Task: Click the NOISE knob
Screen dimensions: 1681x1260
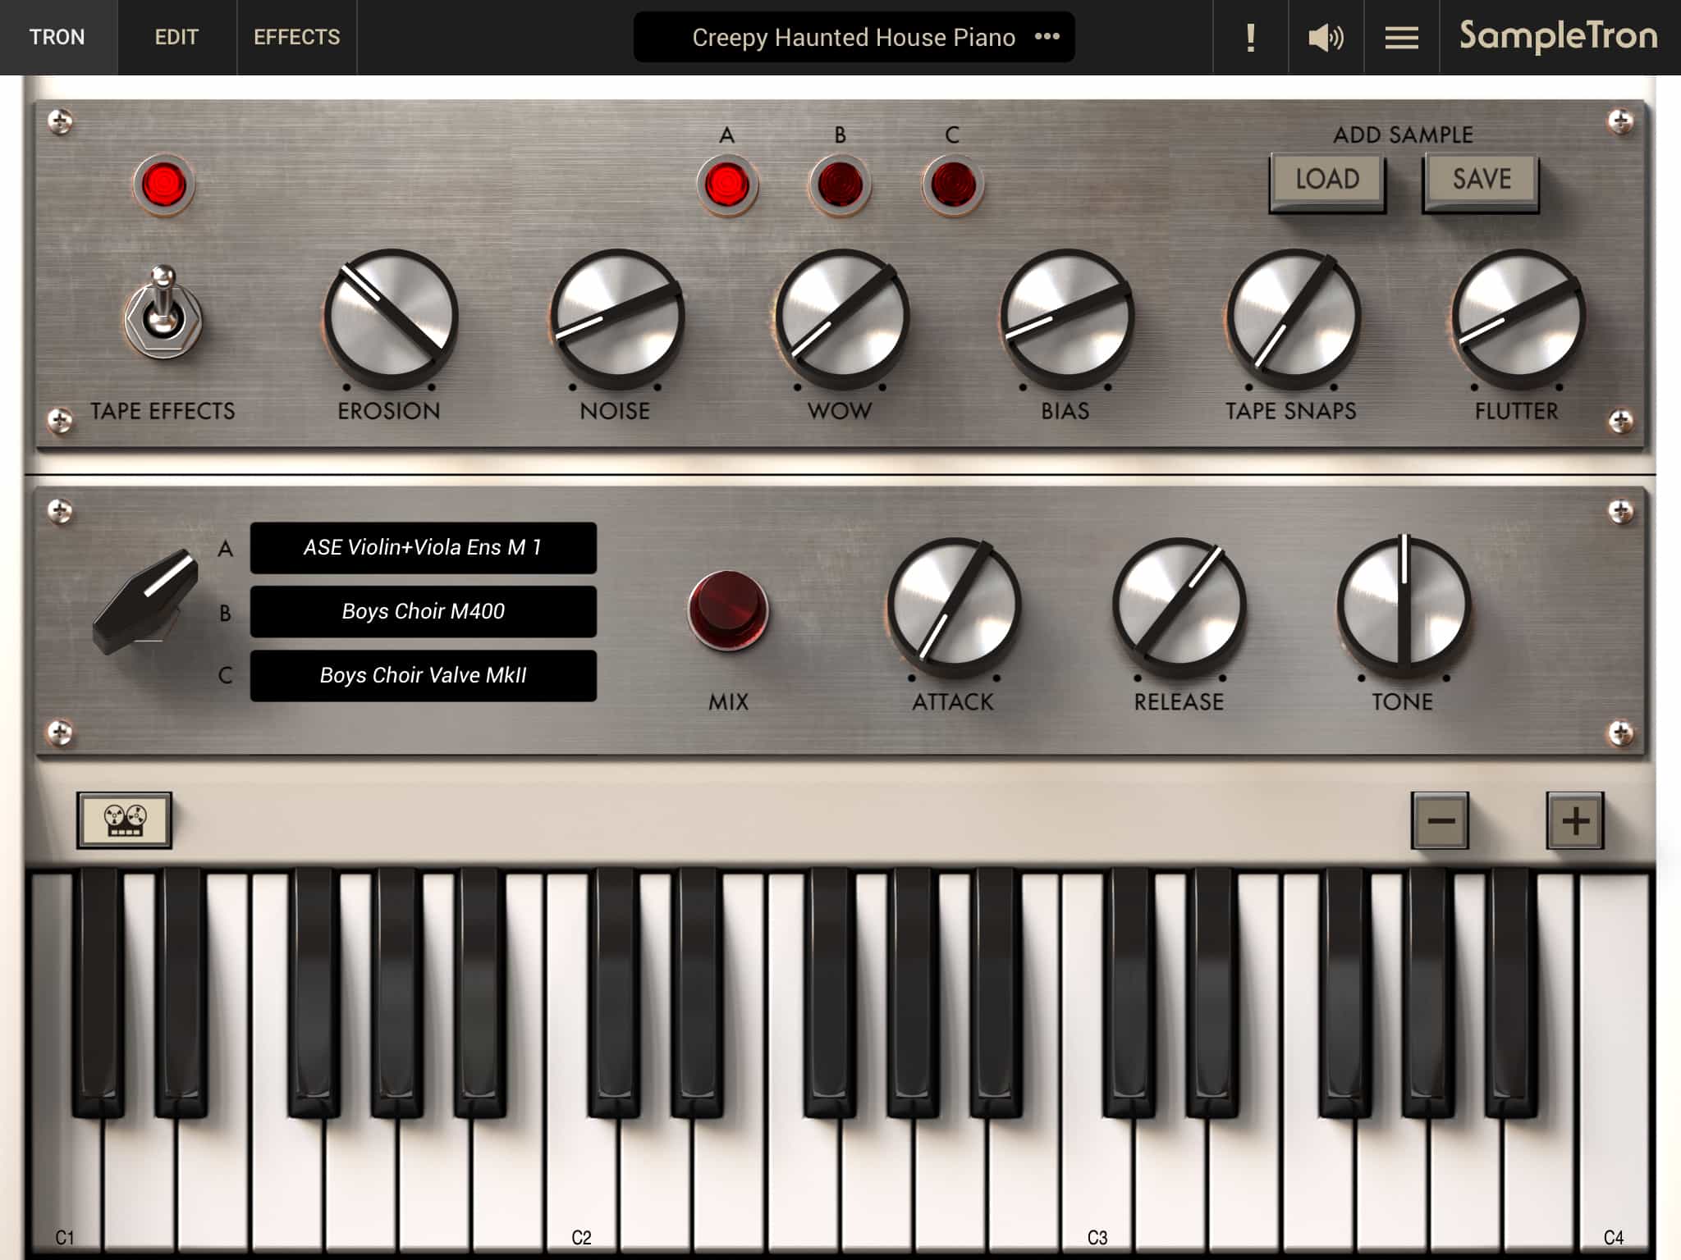Action: [x=616, y=317]
